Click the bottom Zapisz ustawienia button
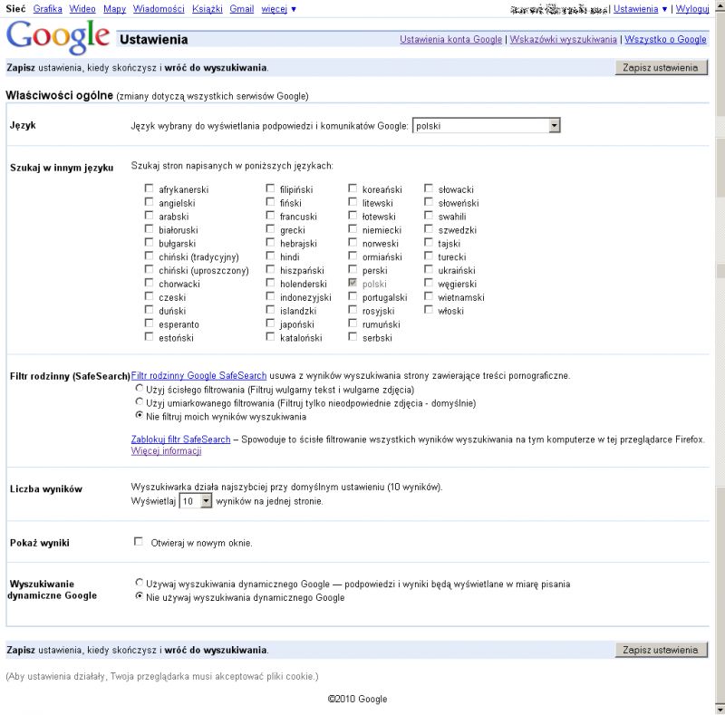This screenshot has width=725, height=715. 662,650
